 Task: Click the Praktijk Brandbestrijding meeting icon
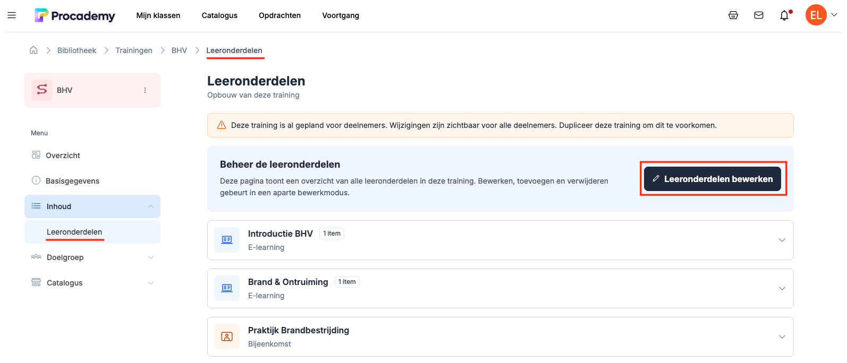click(x=227, y=336)
